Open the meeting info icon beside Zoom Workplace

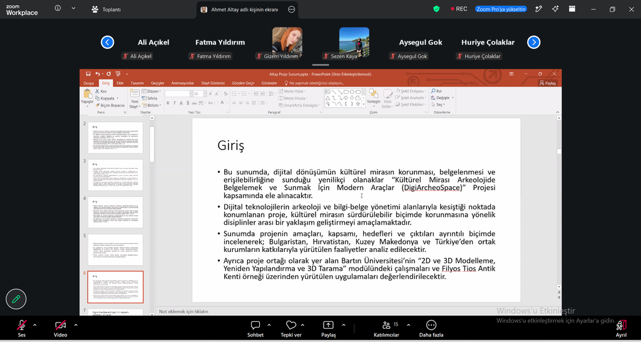point(58,8)
